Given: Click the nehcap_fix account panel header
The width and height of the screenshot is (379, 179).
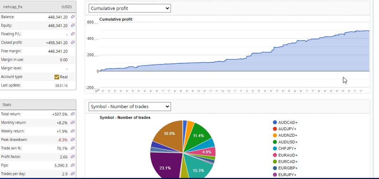Looking at the screenshot, I should (x=38, y=6).
